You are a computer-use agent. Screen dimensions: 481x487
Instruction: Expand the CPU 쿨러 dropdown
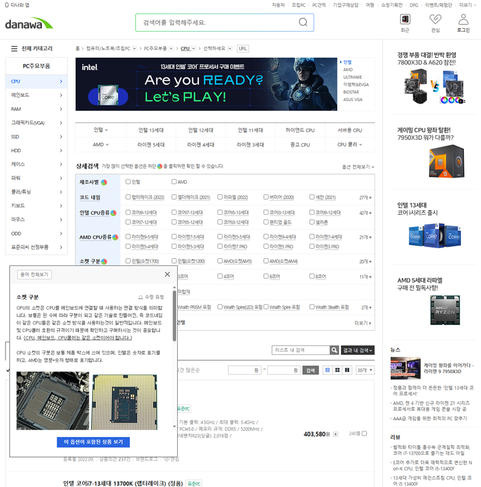pyautogui.click(x=349, y=144)
